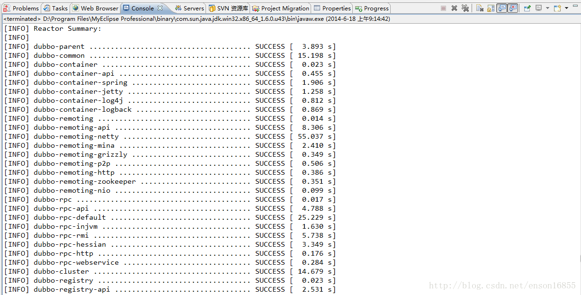Click the Web Browser globe icon

click(x=76, y=8)
